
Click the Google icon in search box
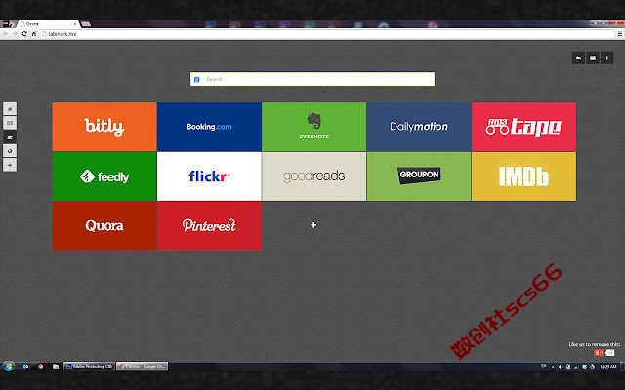(x=197, y=80)
